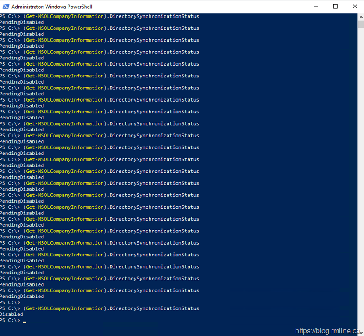
Task: Click the scrollbar down arrow
Action: click(x=360, y=332)
